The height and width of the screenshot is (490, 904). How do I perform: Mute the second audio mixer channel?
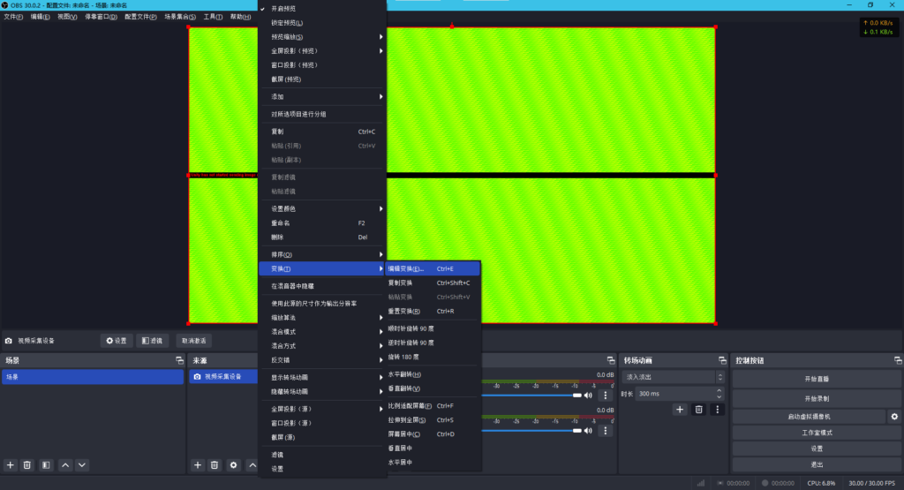tap(588, 431)
